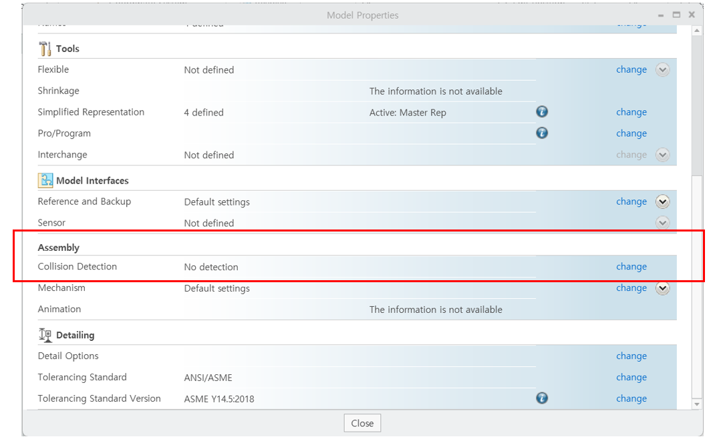Click scrollbar up arrow
This screenshot has height=447, width=717.
(697, 31)
